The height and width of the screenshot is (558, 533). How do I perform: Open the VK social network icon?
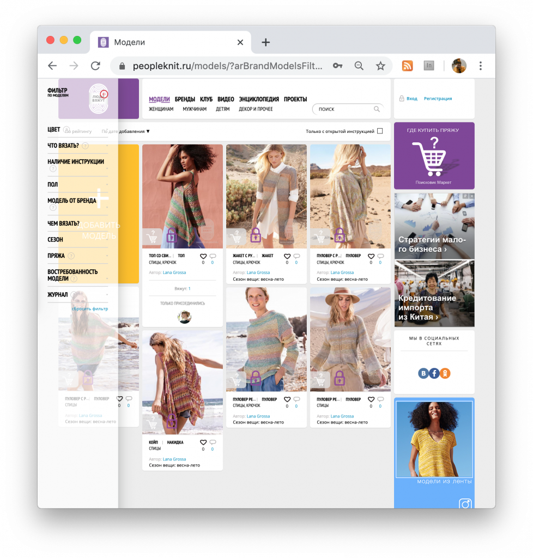point(423,373)
